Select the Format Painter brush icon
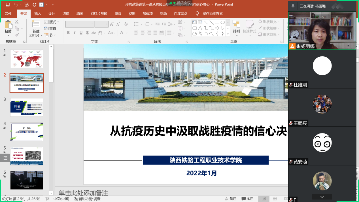The image size is (359, 202). 17,35
